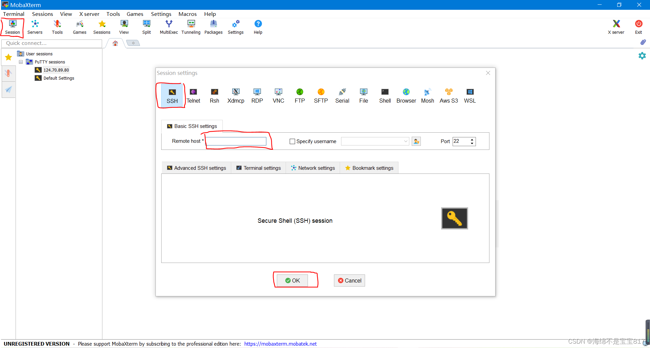The width and height of the screenshot is (650, 348).
Task: Open the Packages toolbar icon
Action: tap(213, 27)
